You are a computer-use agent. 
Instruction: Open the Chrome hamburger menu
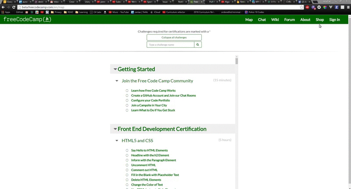348,7
